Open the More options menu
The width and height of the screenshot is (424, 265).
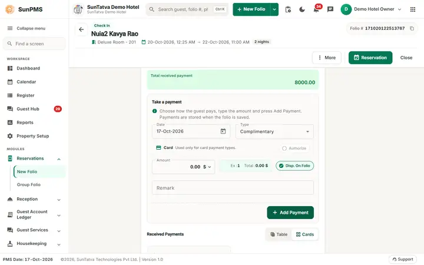327,58
